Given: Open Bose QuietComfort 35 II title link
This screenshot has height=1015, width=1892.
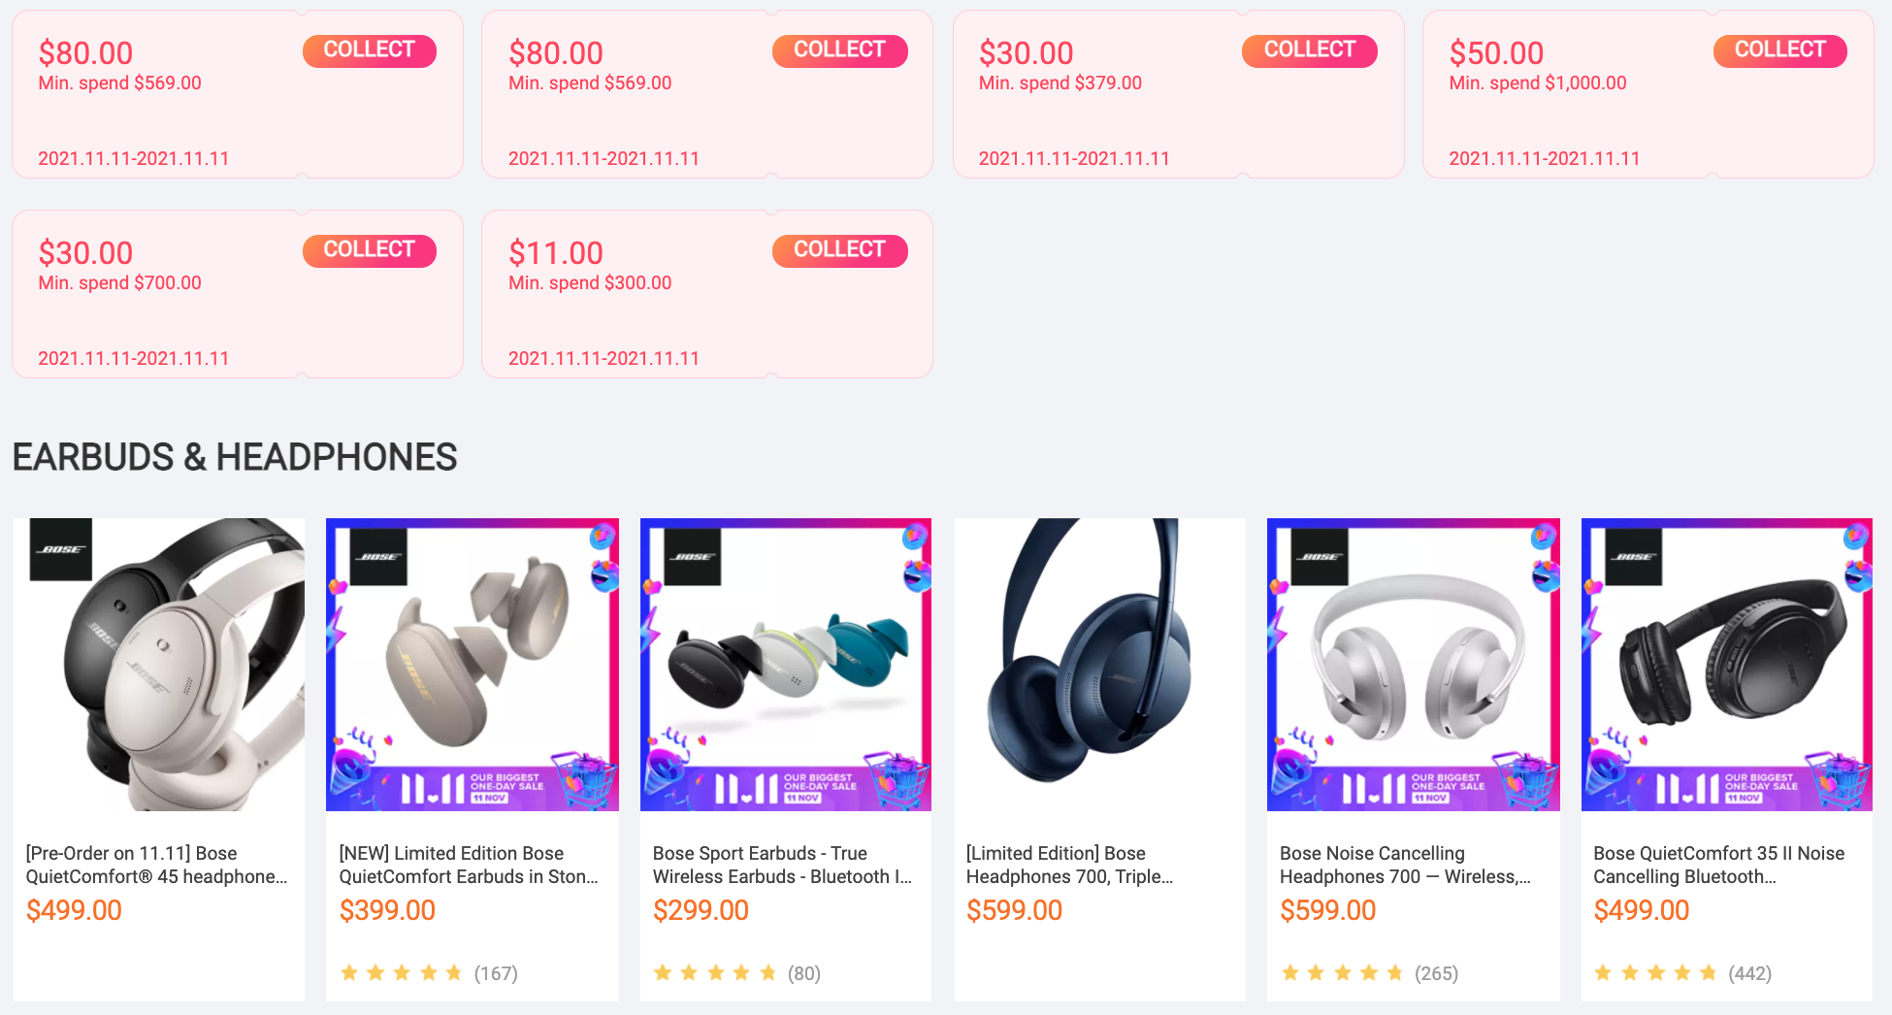Looking at the screenshot, I should click(1719, 865).
